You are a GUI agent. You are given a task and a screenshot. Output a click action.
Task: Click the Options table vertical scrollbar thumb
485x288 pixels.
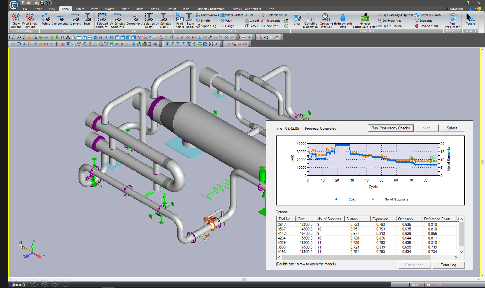(461, 234)
